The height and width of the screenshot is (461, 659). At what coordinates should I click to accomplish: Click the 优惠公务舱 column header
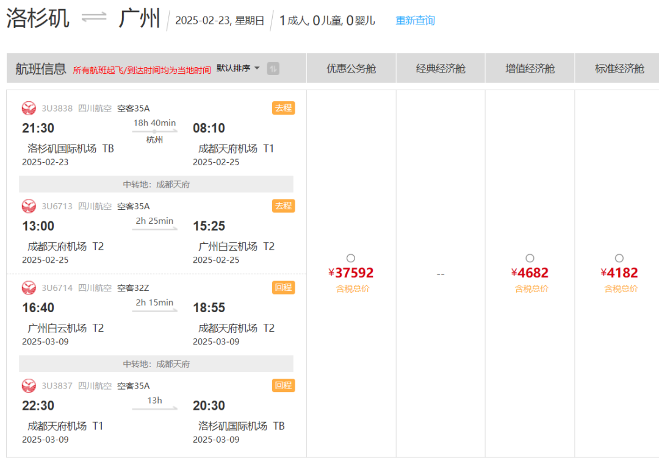click(x=351, y=69)
